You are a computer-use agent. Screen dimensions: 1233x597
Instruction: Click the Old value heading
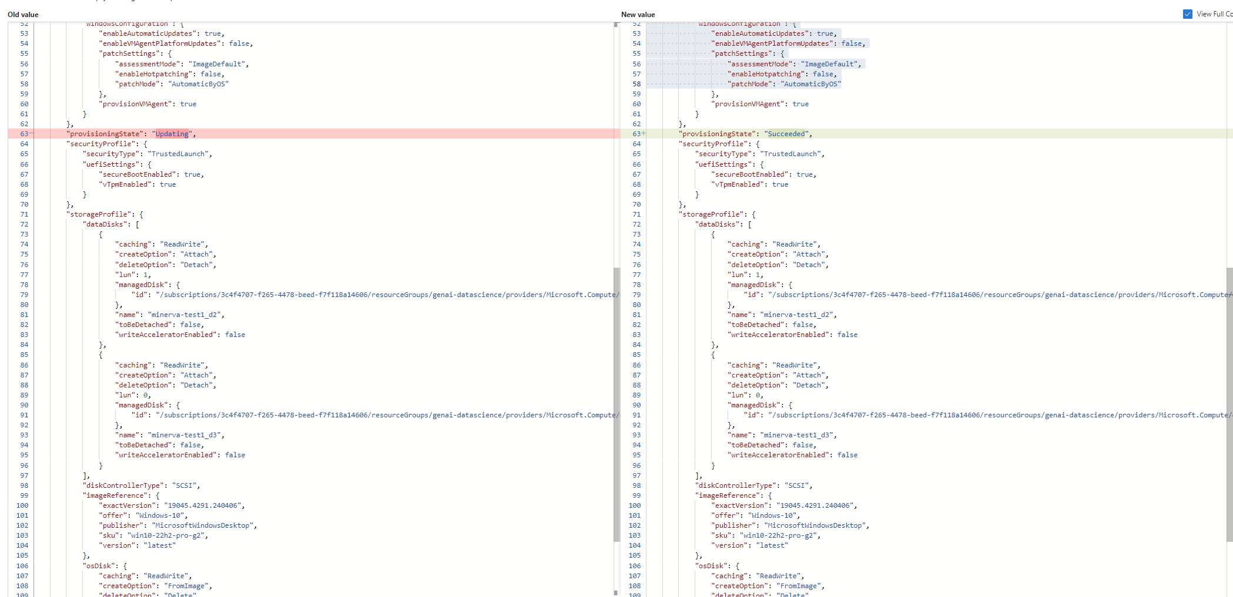point(23,15)
